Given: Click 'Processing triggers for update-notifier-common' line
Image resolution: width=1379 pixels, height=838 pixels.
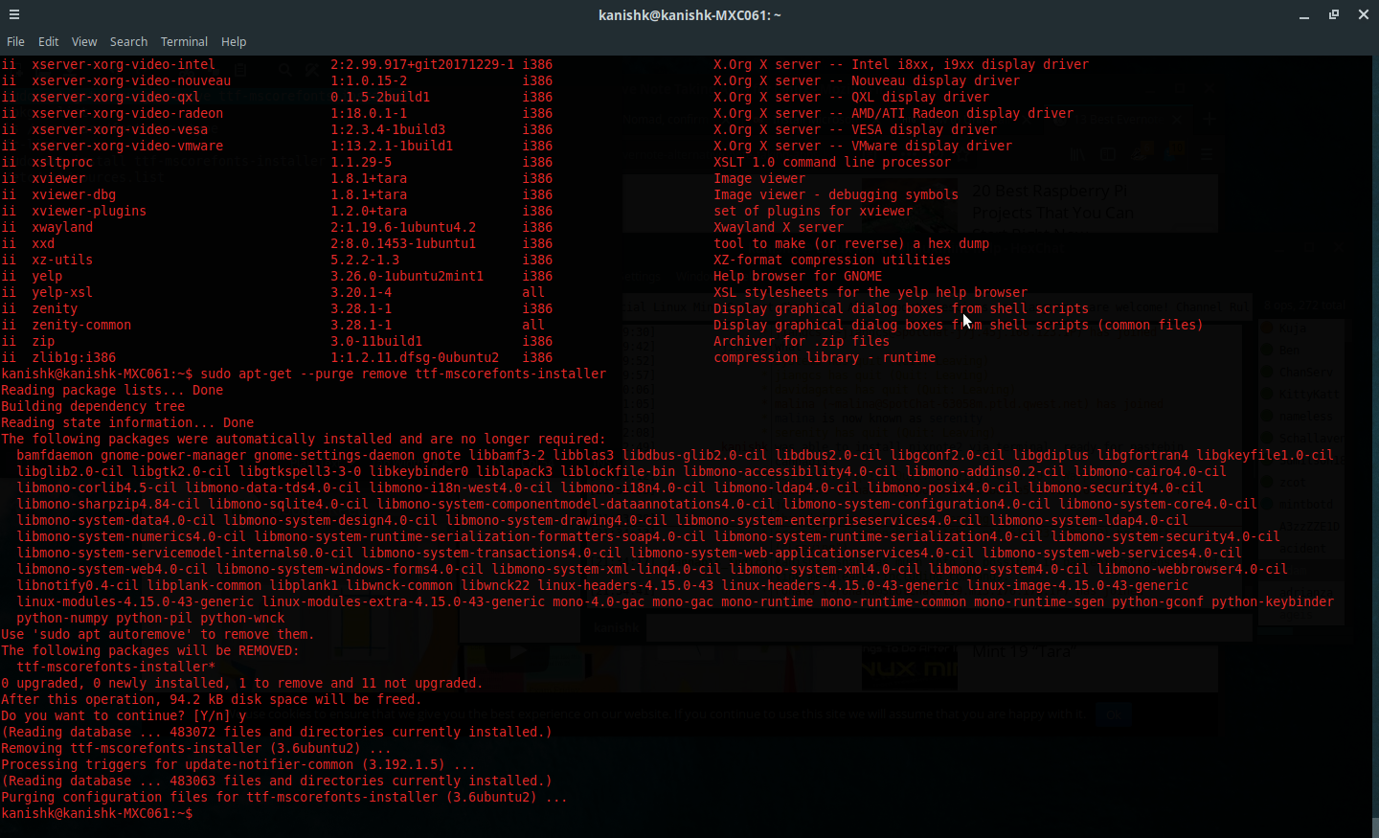Looking at the screenshot, I should 238,764.
